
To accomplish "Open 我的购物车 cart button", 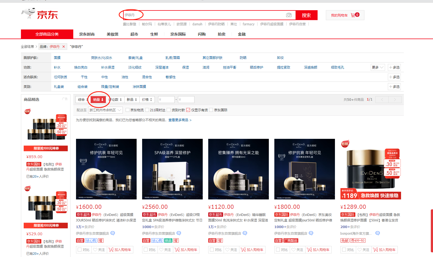I will click(x=345, y=15).
